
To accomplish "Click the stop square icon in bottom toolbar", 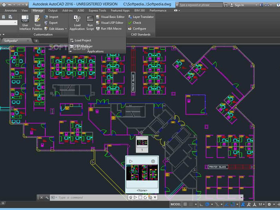I will click(x=140, y=197).
